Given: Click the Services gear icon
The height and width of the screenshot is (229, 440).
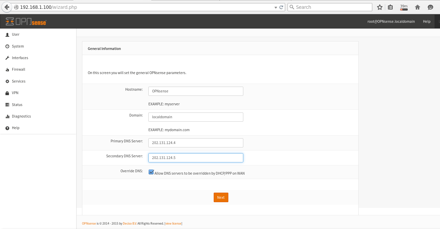Looking at the screenshot, I should click(7, 82).
